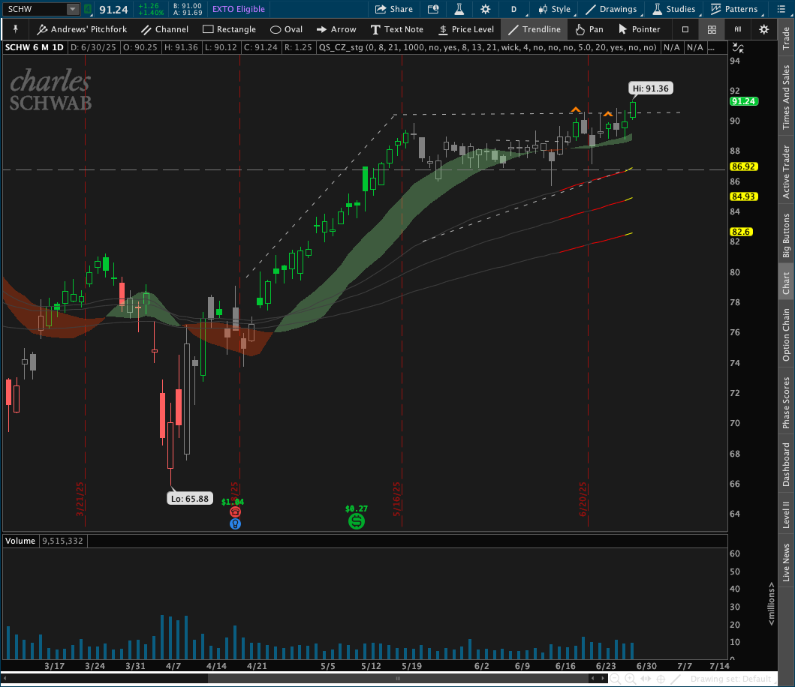Viewport: 795px width, 687px height.
Task: Open the Dashboard side tab
Action: (787, 464)
